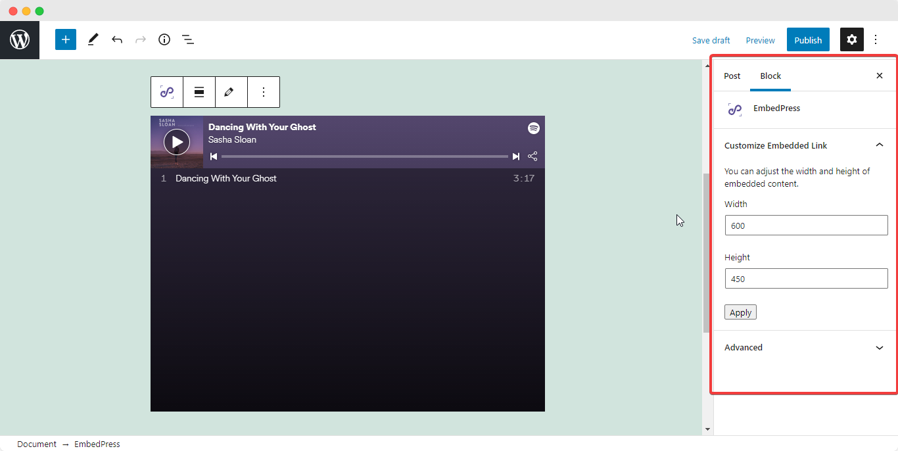
Task: Open the document overview list icon
Action: (188, 39)
